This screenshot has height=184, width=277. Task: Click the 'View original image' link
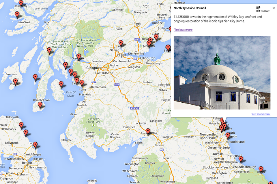click(261, 114)
